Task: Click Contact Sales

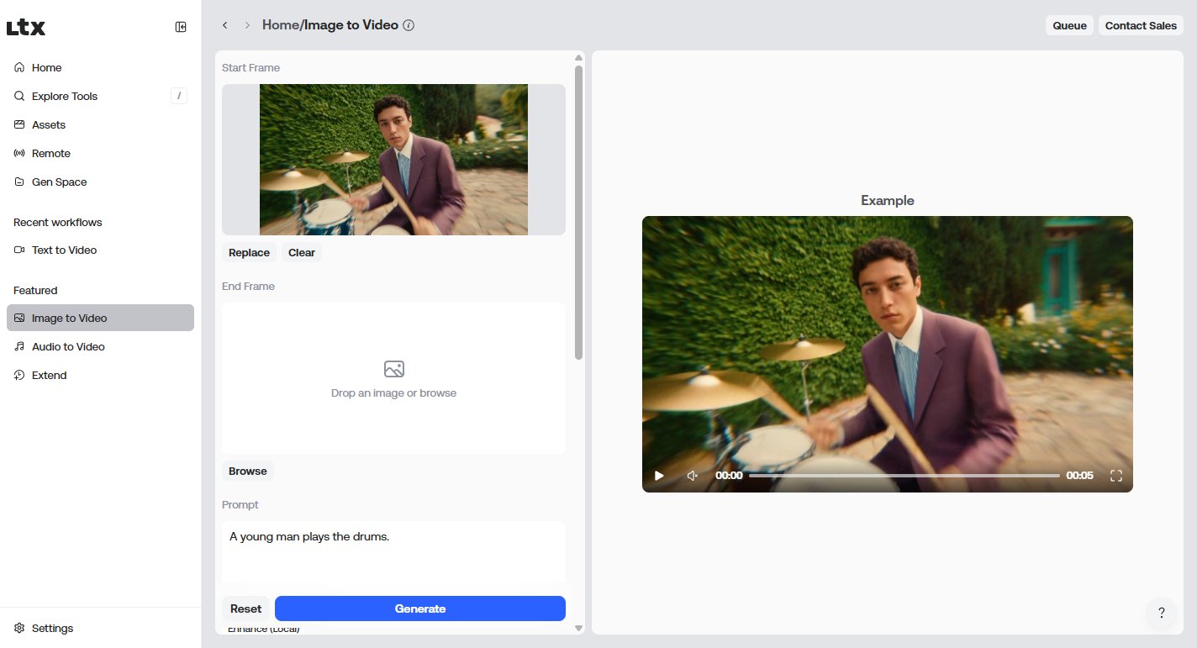Action: pos(1141,25)
